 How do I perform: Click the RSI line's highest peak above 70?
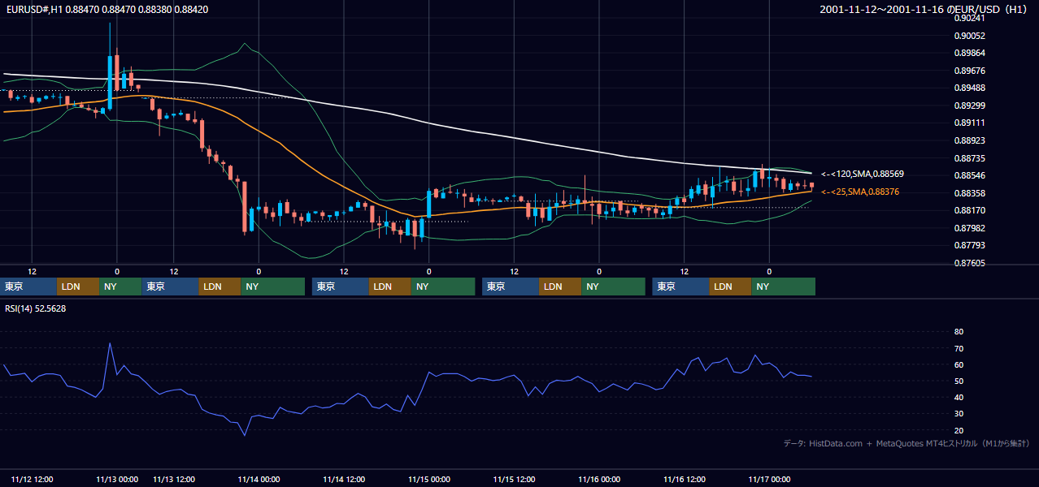[x=110, y=343]
